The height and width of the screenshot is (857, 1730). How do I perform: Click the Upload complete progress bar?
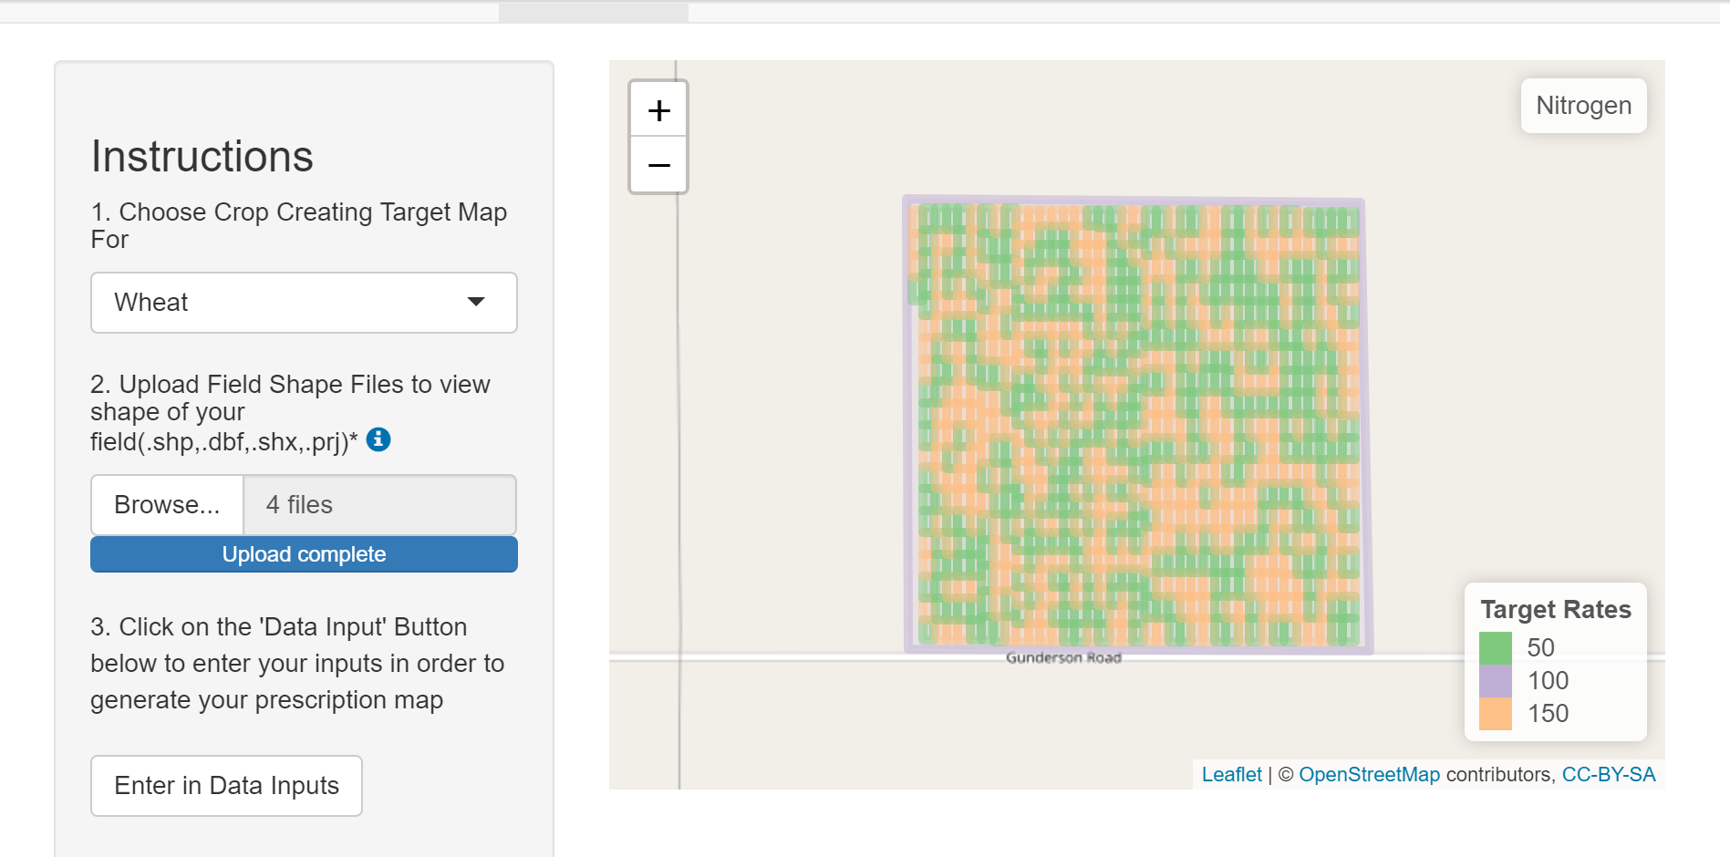[304, 554]
